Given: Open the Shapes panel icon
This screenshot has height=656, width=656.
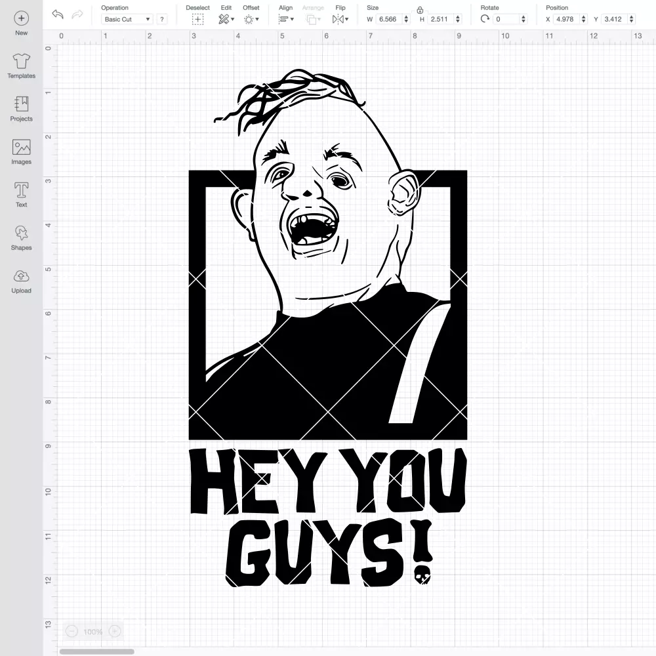Looking at the screenshot, I should (x=22, y=233).
